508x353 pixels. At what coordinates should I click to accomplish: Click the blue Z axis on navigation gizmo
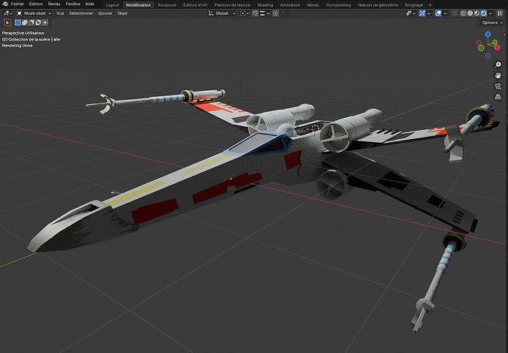(x=488, y=35)
